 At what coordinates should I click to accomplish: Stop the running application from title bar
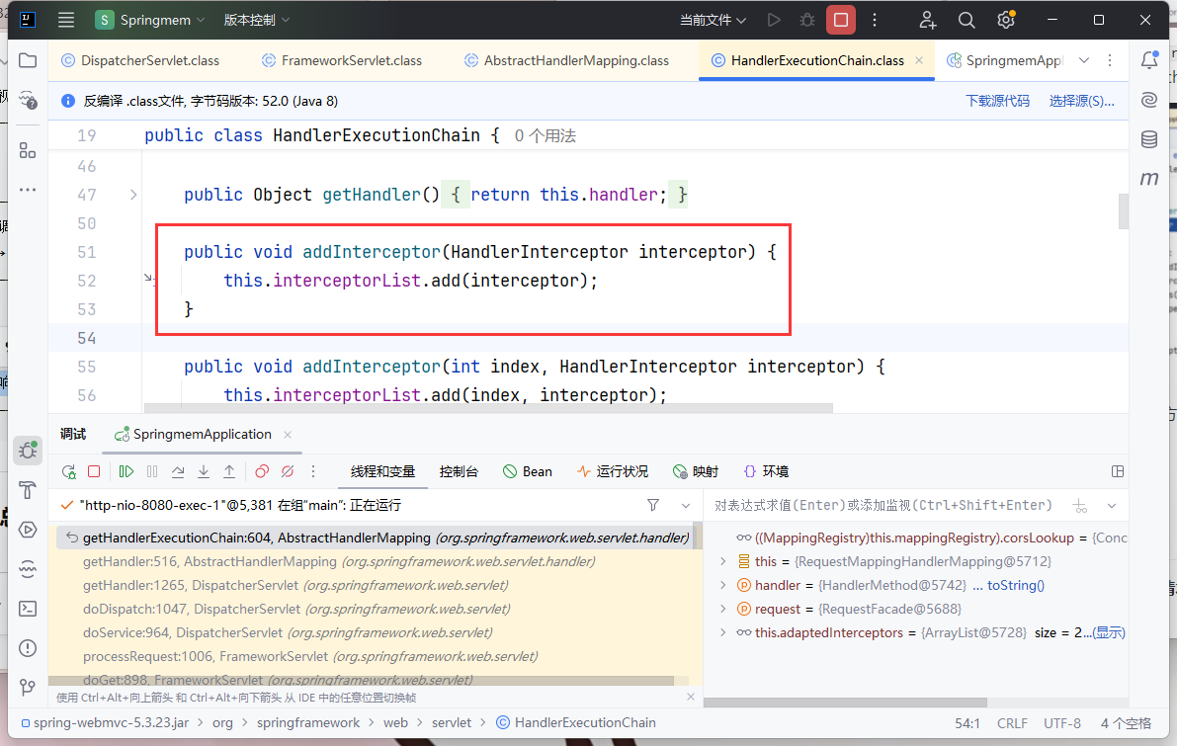tap(840, 20)
